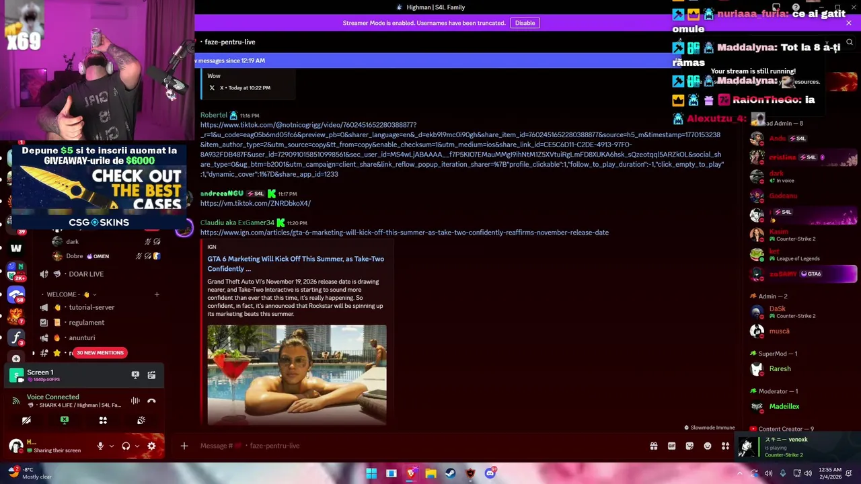Open the server with W icon
861x484 pixels.
pyautogui.click(x=16, y=248)
